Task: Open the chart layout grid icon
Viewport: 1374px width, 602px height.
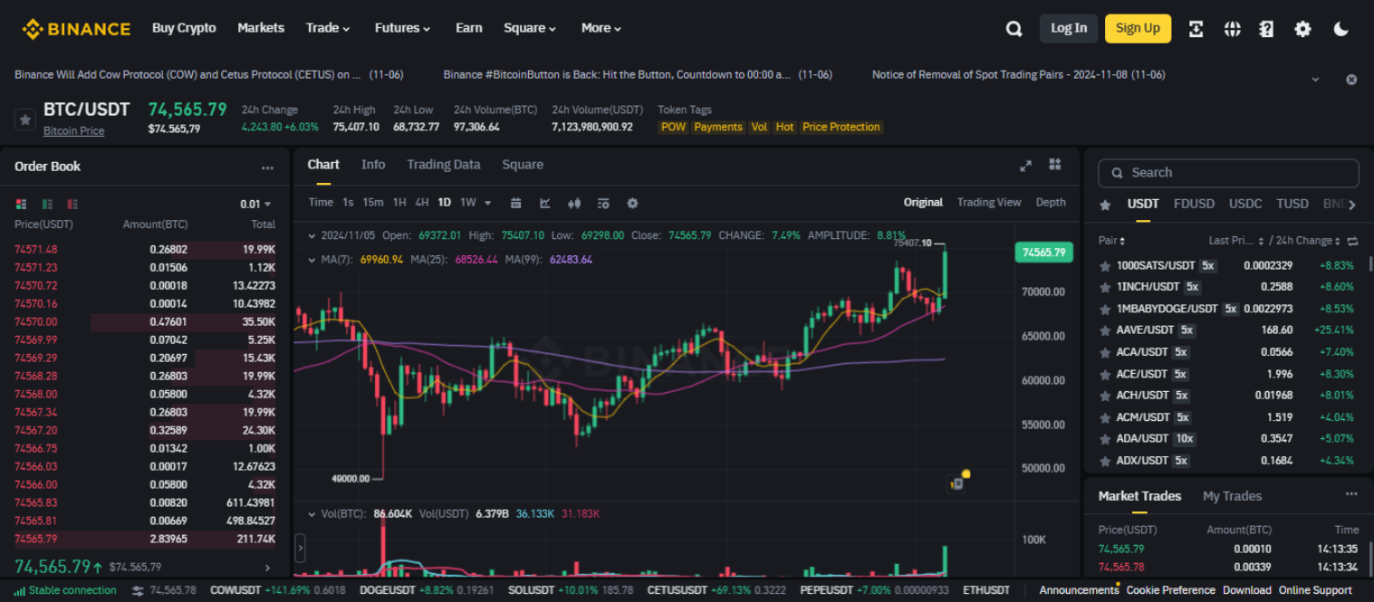Action: [1053, 165]
